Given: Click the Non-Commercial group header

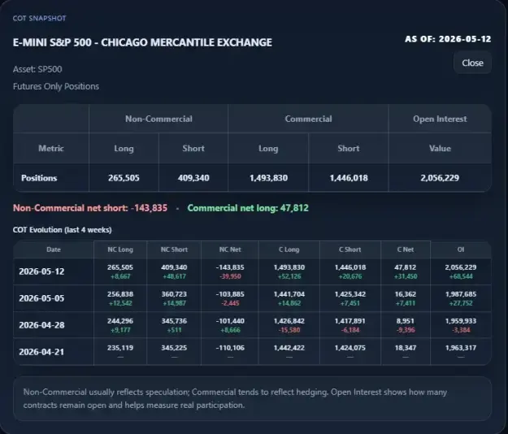Looking at the screenshot, I should click(x=158, y=119).
